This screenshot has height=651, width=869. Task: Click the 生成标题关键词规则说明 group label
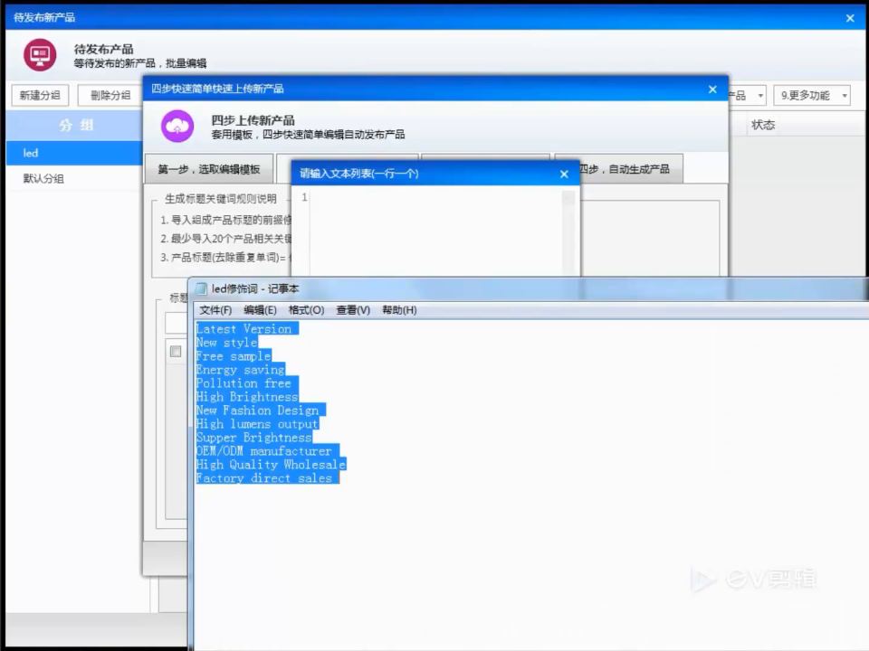tap(221, 199)
